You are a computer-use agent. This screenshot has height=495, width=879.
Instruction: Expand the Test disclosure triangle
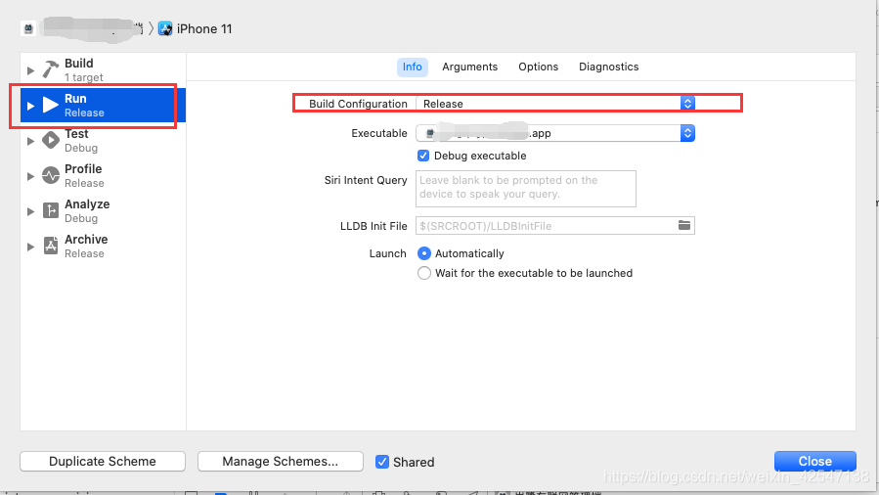click(x=31, y=141)
